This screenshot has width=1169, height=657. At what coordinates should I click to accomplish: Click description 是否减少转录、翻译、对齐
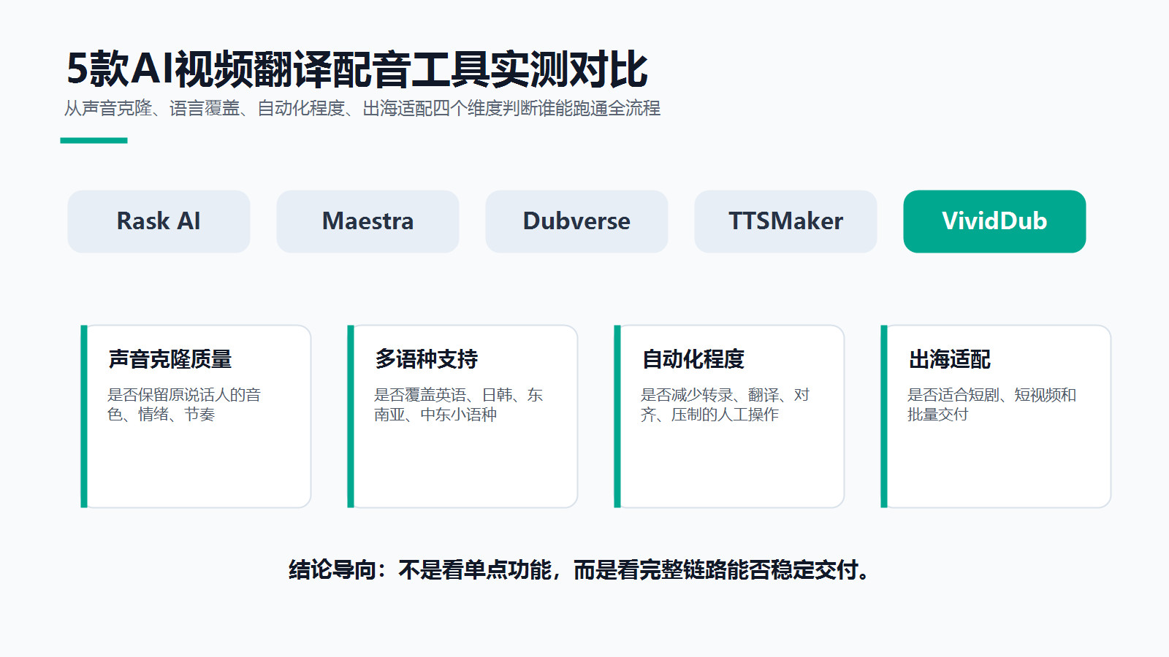(x=725, y=404)
